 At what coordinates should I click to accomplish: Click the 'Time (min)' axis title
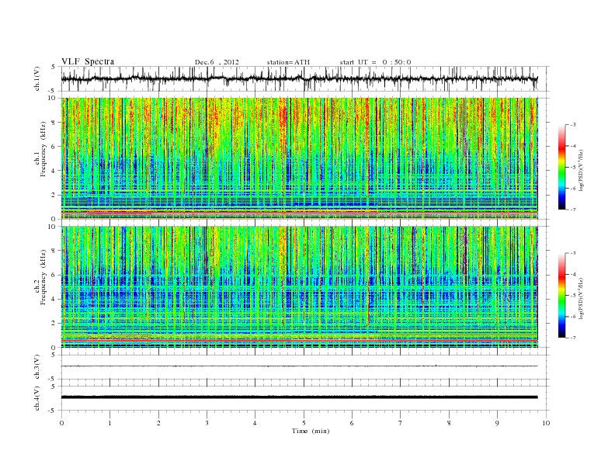coord(311,431)
